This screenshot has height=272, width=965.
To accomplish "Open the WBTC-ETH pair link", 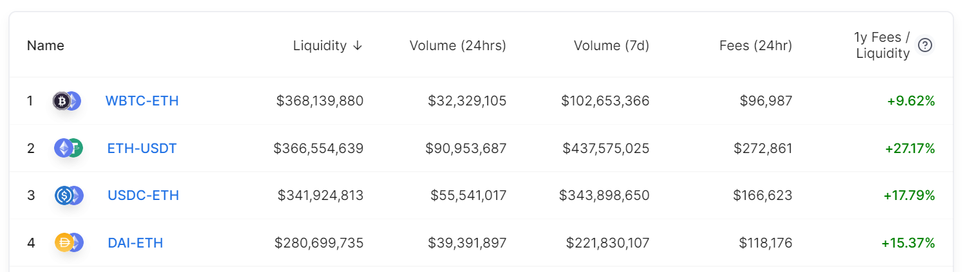I will (x=142, y=101).
